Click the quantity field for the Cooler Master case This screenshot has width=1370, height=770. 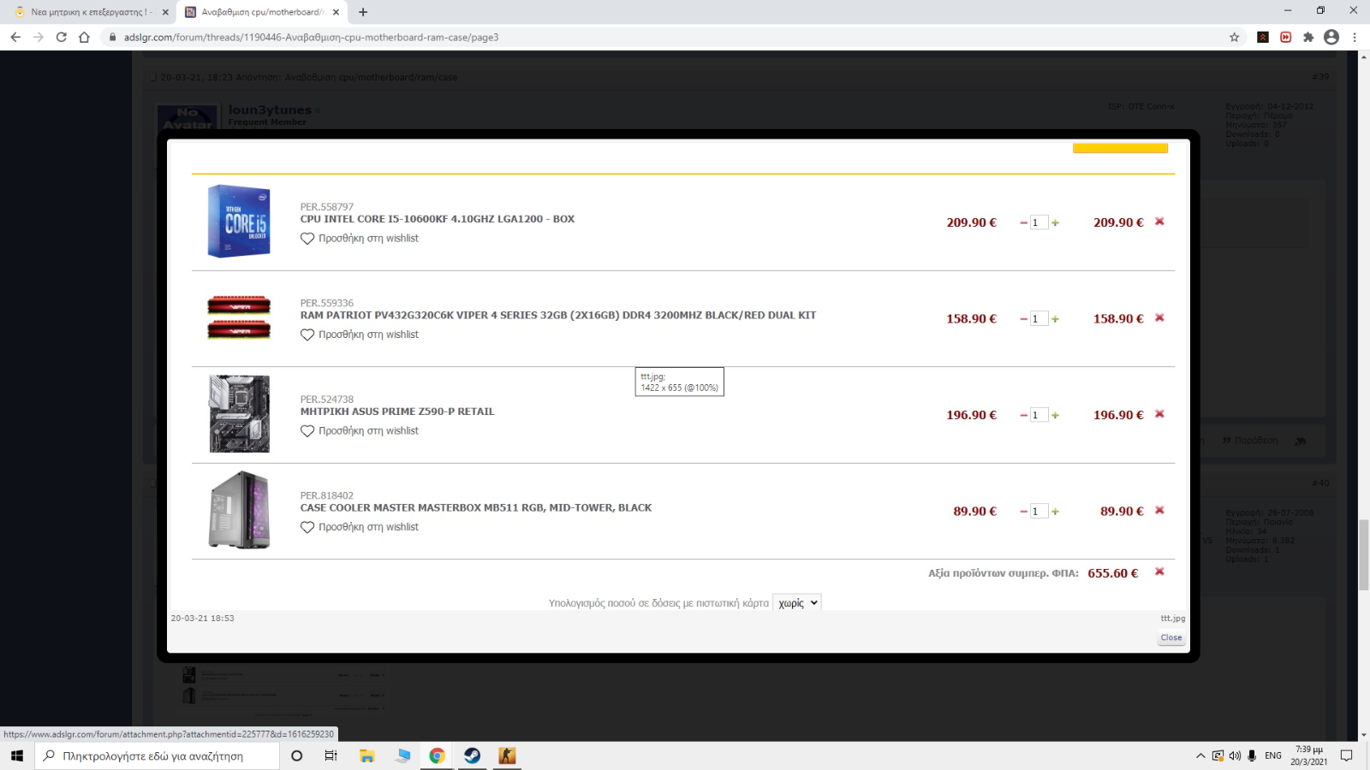tap(1039, 512)
